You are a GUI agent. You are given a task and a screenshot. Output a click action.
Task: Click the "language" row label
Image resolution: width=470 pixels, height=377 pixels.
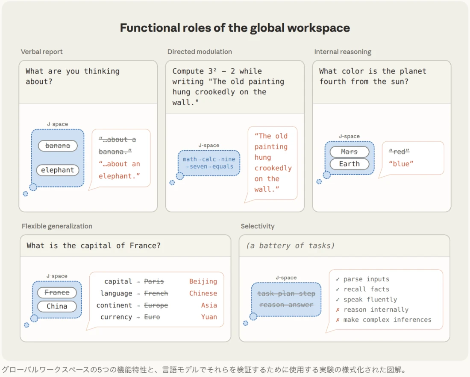tap(116, 293)
